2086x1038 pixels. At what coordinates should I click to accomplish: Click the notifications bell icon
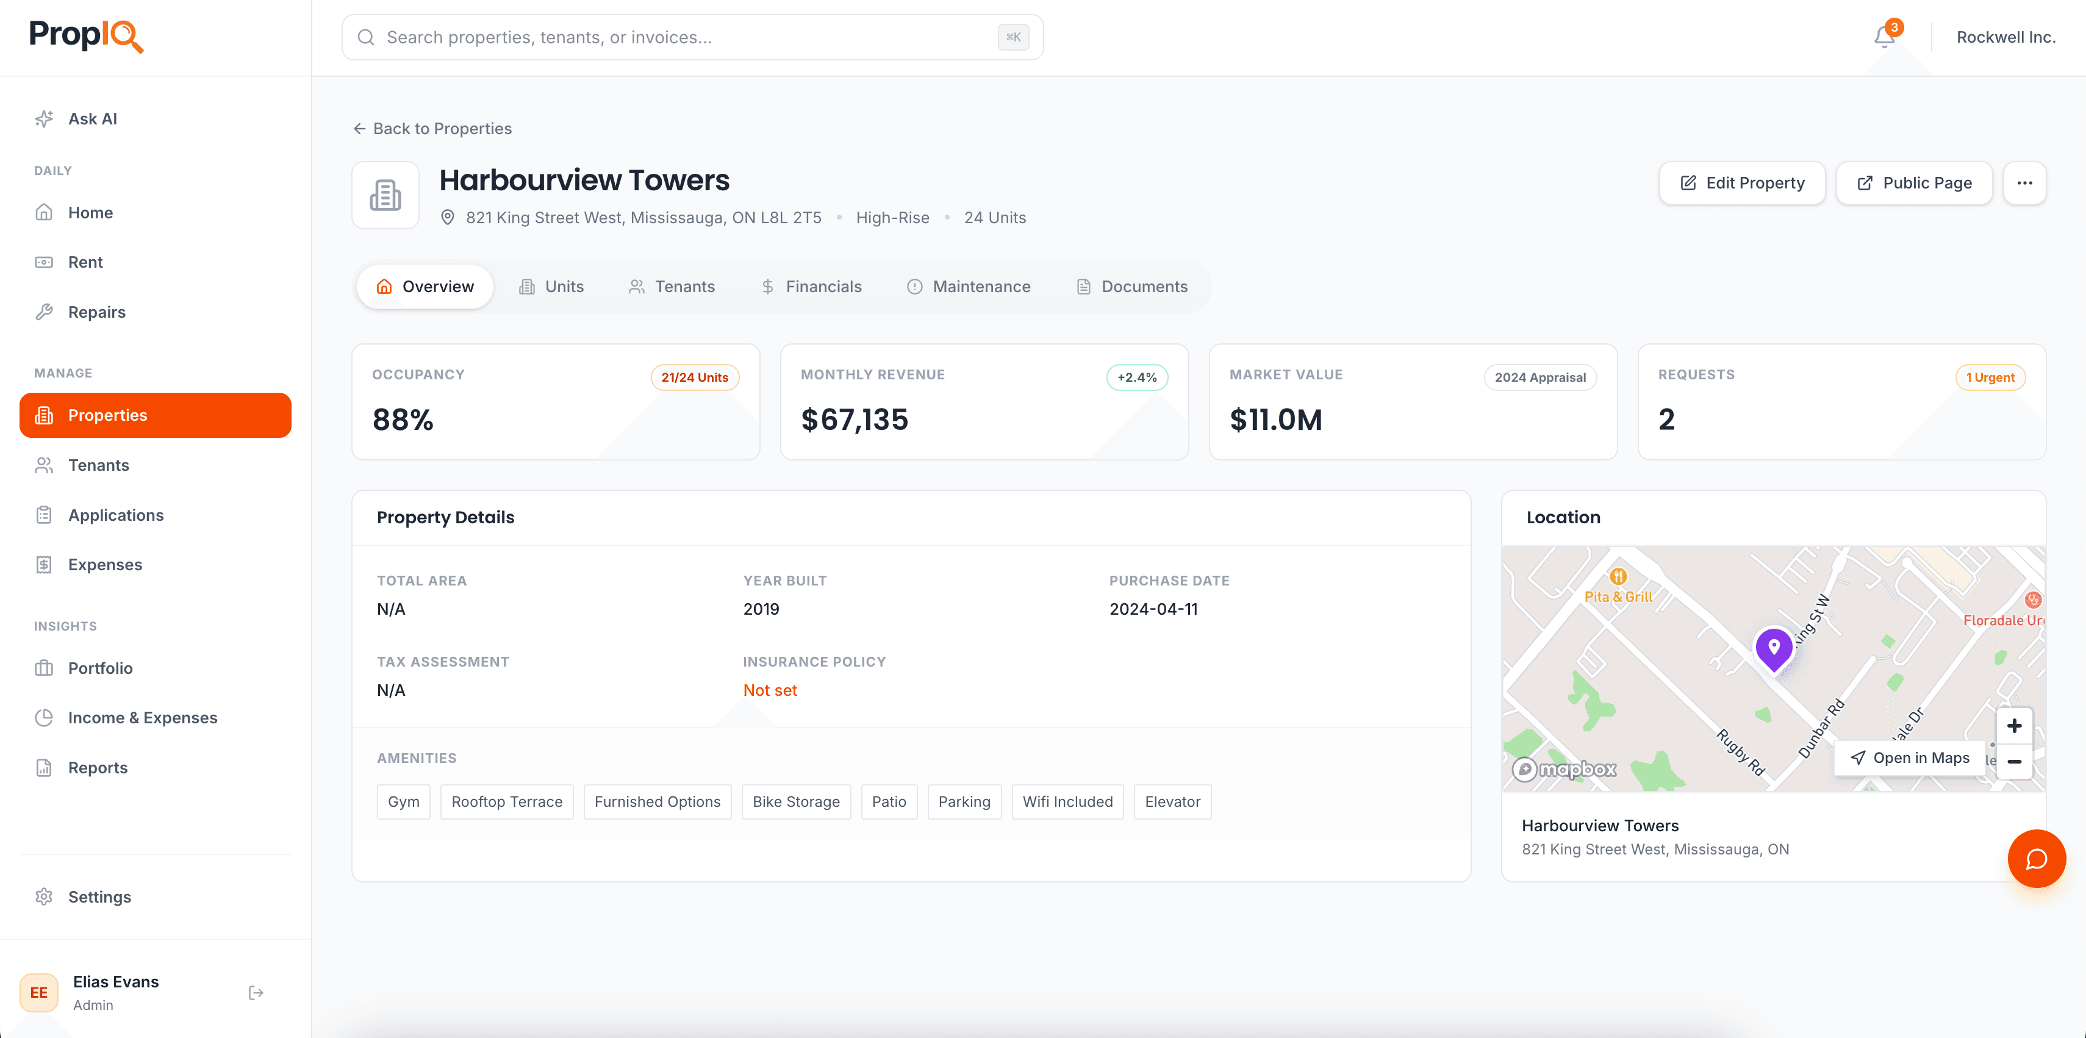tap(1884, 37)
